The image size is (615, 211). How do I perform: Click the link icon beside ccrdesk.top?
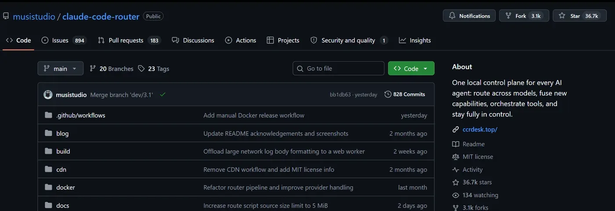coord(456,130)
